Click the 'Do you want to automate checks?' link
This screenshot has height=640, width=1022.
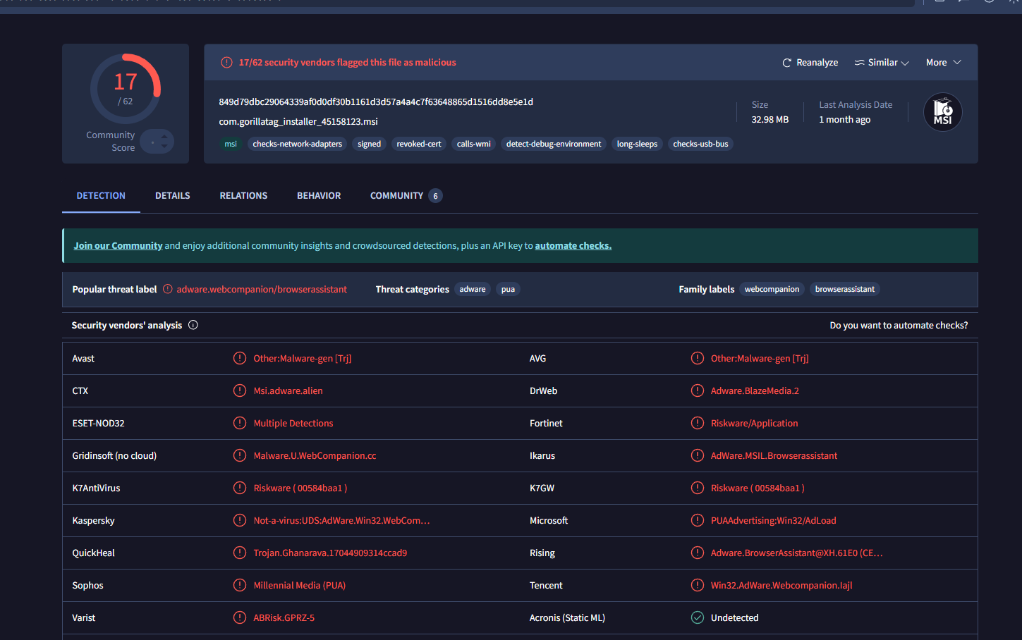[x=899, y=326]
